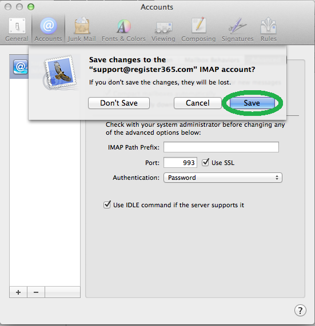Click Save in the dialog
Screen dimensions: 315x326
click(252, 103)
